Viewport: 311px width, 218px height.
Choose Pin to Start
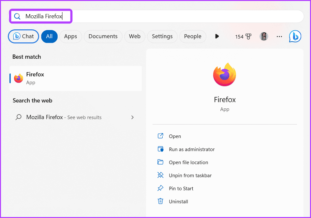181,189
